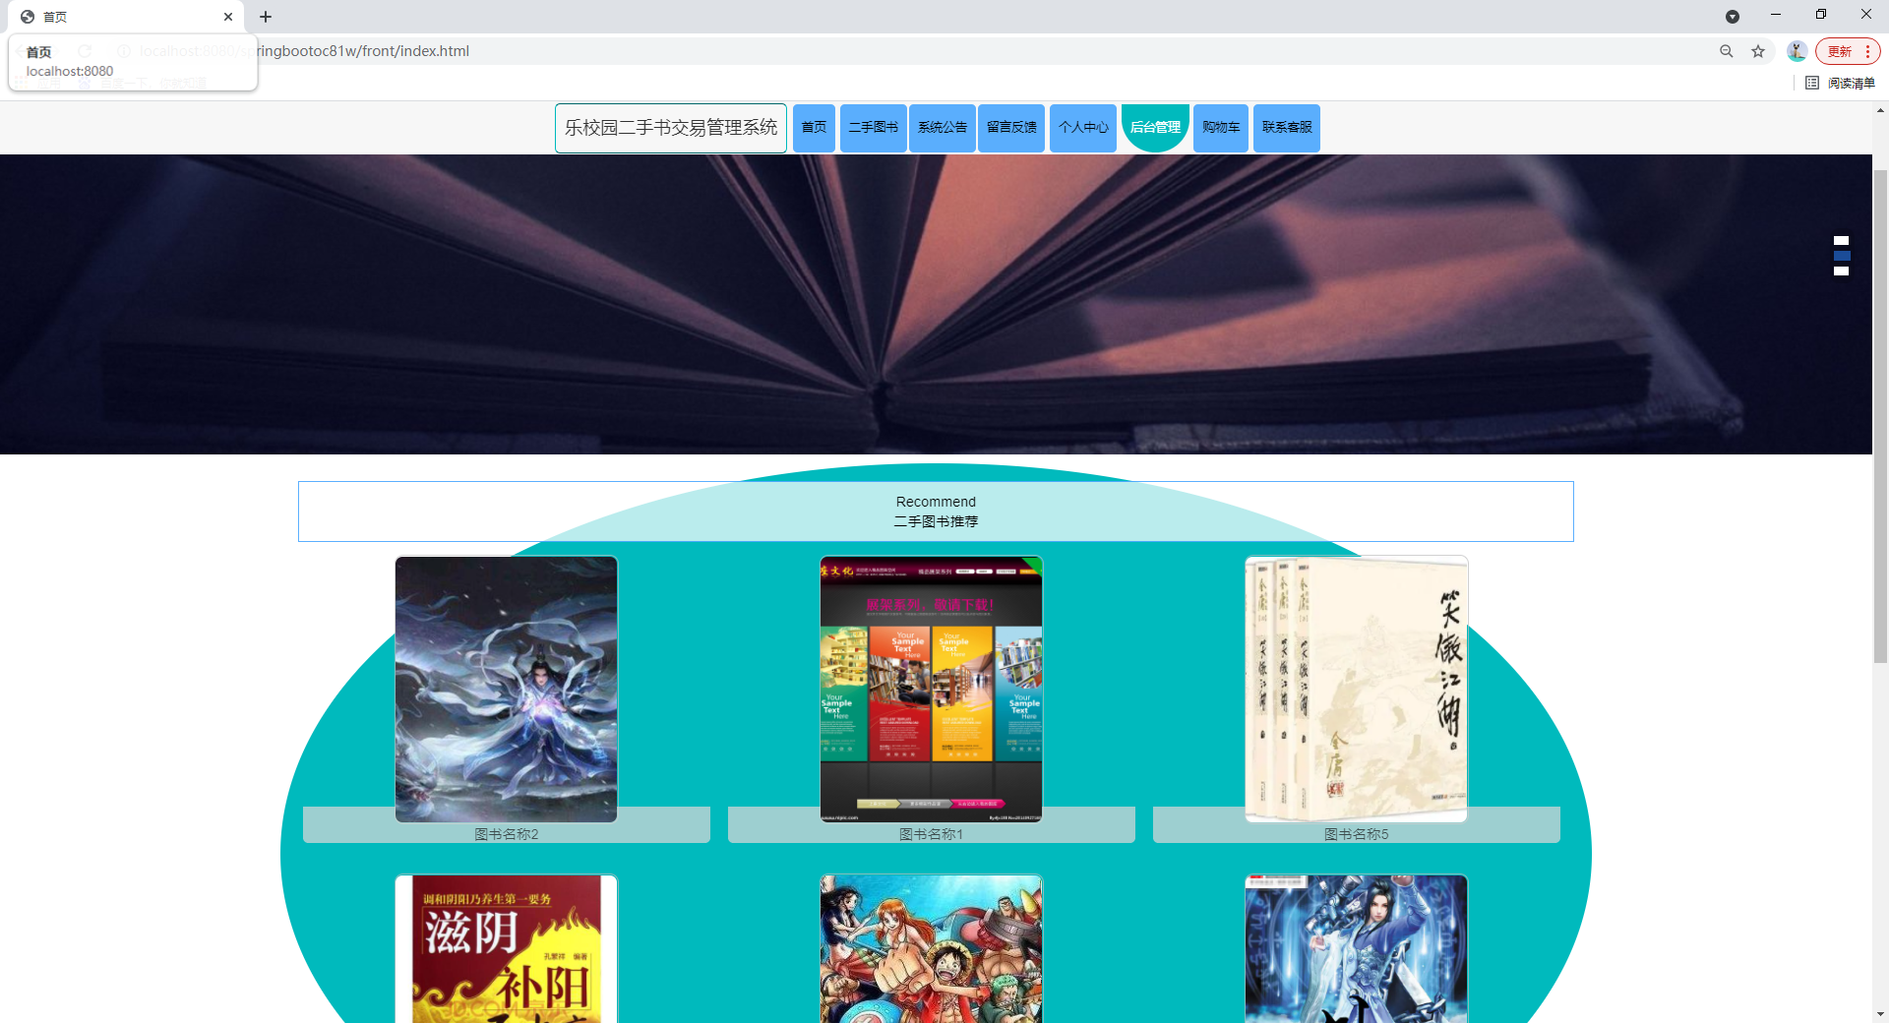Open the 购物车 shopping cart
This screenshot has height=1023, width=1889.
click(1221, 128)
